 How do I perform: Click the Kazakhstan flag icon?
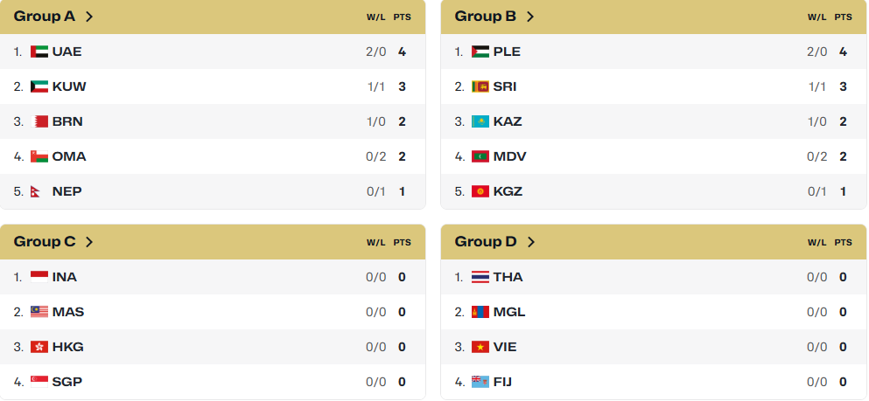click(480, 121)
